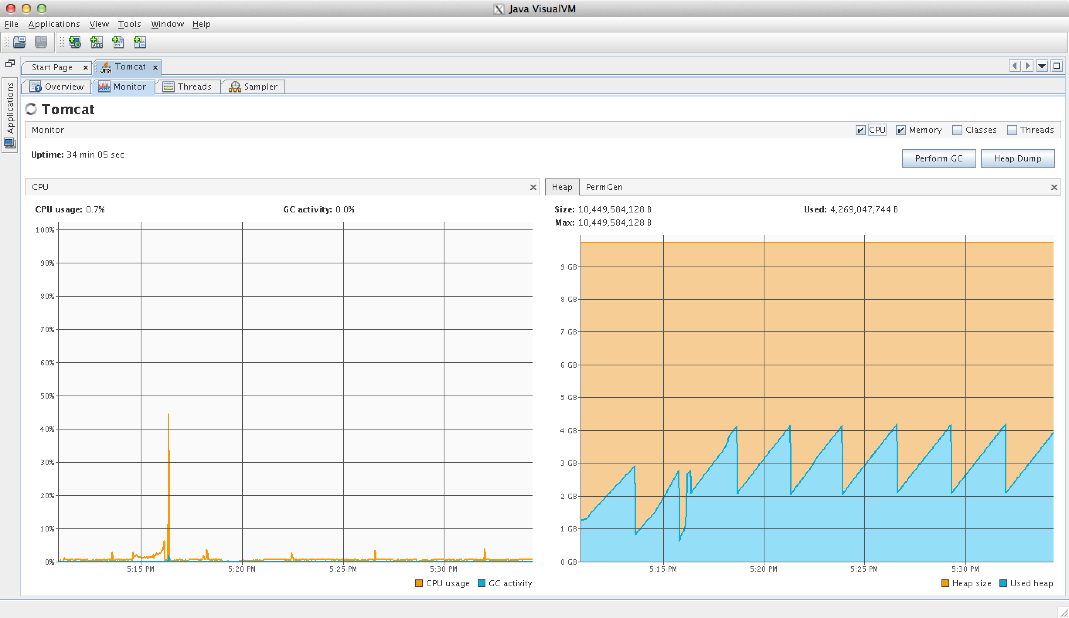Close the Heap graph panel
1069x618 pixels.
1054,187
